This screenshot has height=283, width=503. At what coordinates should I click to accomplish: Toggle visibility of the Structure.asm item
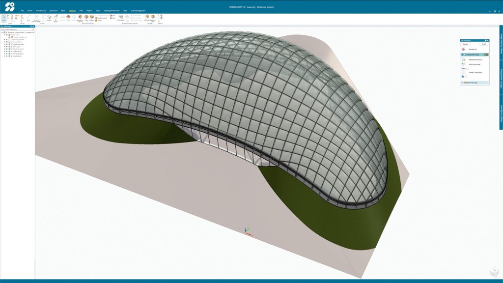coord(6,49)
